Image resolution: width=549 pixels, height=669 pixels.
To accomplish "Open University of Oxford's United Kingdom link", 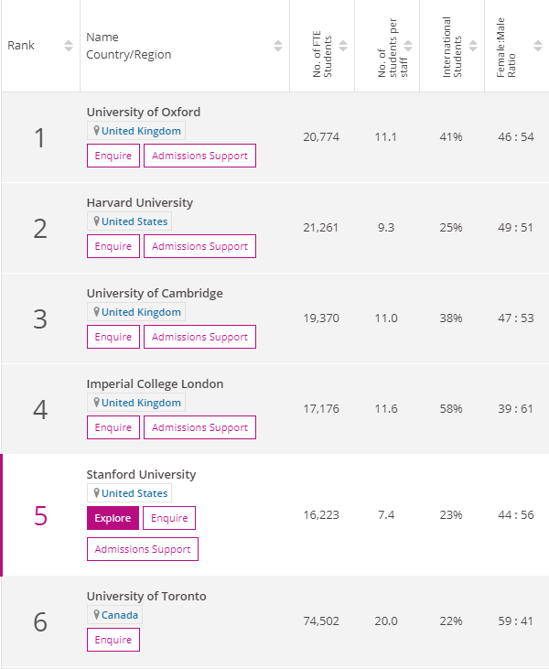I will pos(141,131).
